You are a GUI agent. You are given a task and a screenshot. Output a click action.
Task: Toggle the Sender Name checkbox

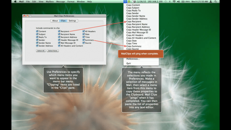[x=37, y=43]
